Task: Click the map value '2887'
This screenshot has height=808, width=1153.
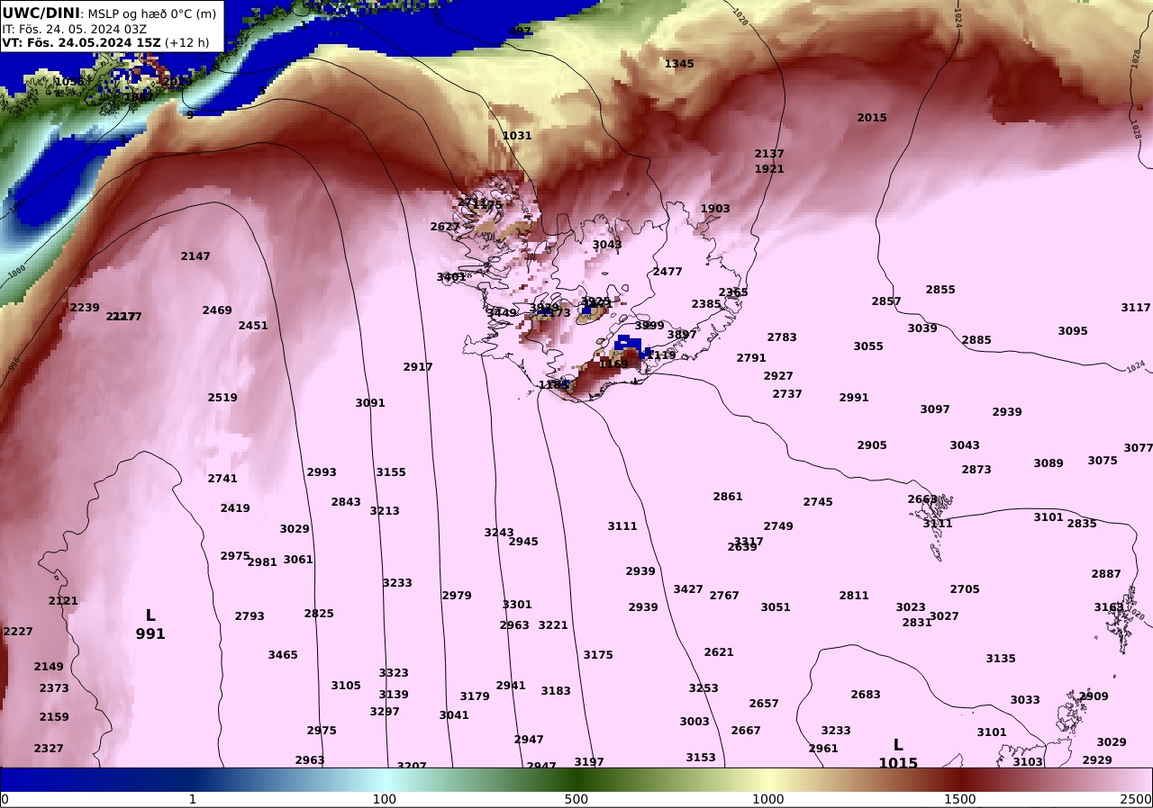Action: [x=1106, y=574]
